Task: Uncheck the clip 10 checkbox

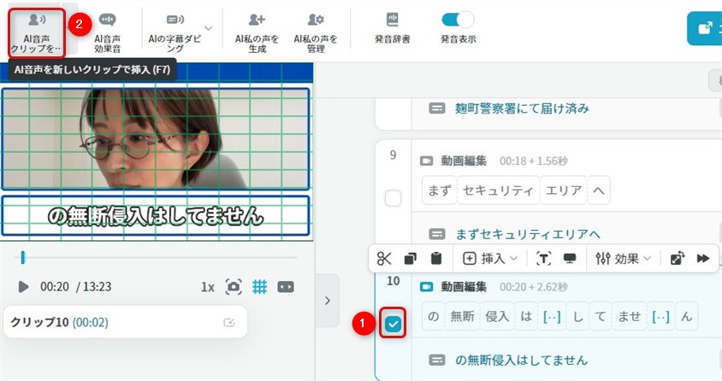Action: (x=393, y=324)
